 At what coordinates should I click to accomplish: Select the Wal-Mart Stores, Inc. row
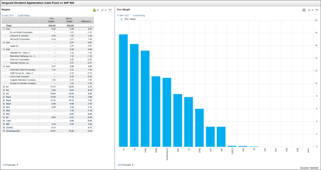(x=48, y=63)
